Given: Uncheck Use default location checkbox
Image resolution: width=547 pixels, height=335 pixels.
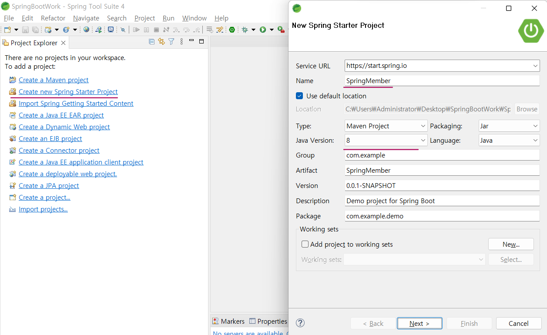Looking at the screenshot, I should pyautogui.click(x=299, y=96).
